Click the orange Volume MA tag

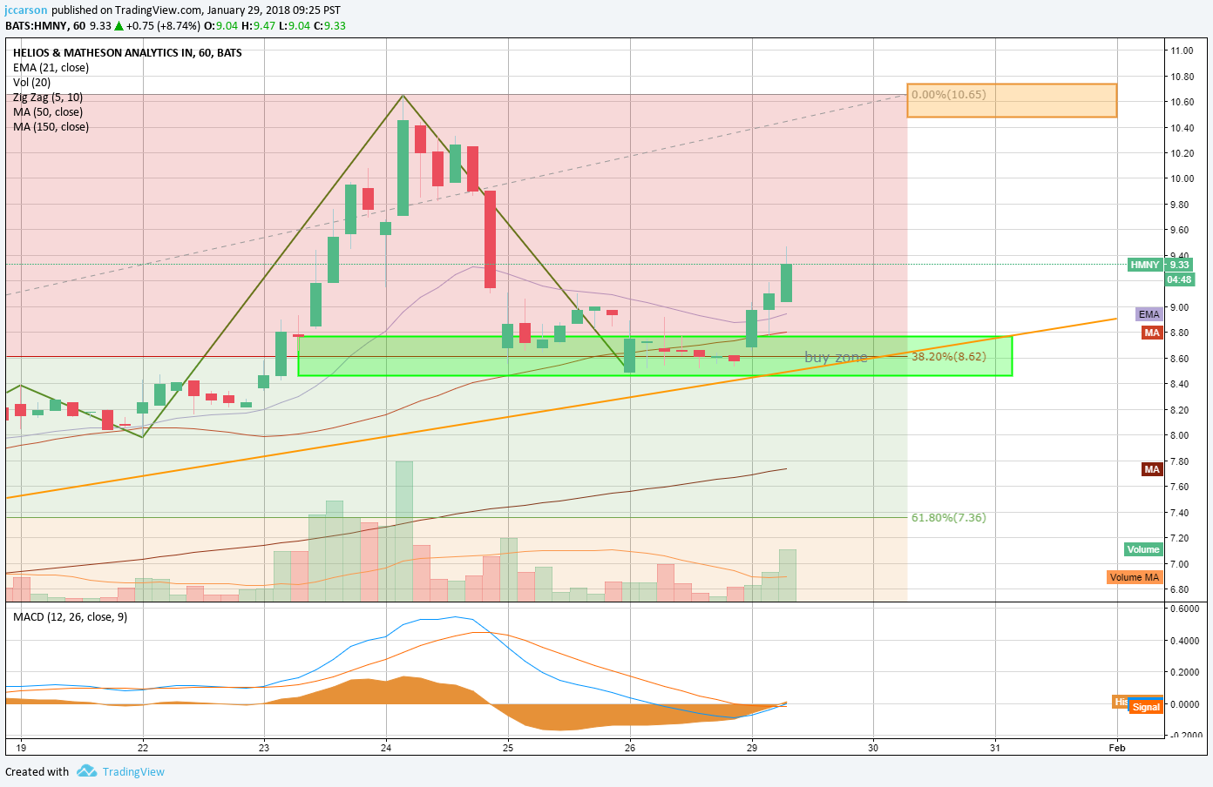(x=1135, y=577)
